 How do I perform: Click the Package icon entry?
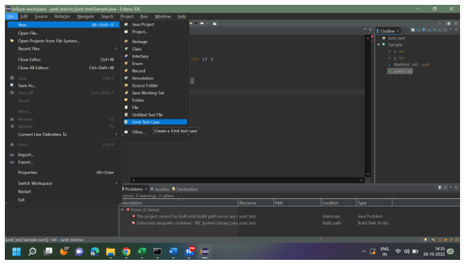click(126, 42)
